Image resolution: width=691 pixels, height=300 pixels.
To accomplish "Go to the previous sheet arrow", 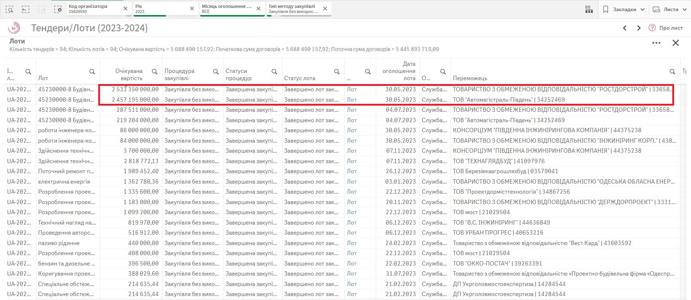I will point(625,28).
